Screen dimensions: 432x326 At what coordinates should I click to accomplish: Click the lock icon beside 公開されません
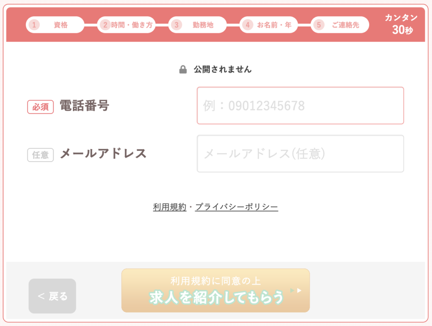click(x=183, y=69)
